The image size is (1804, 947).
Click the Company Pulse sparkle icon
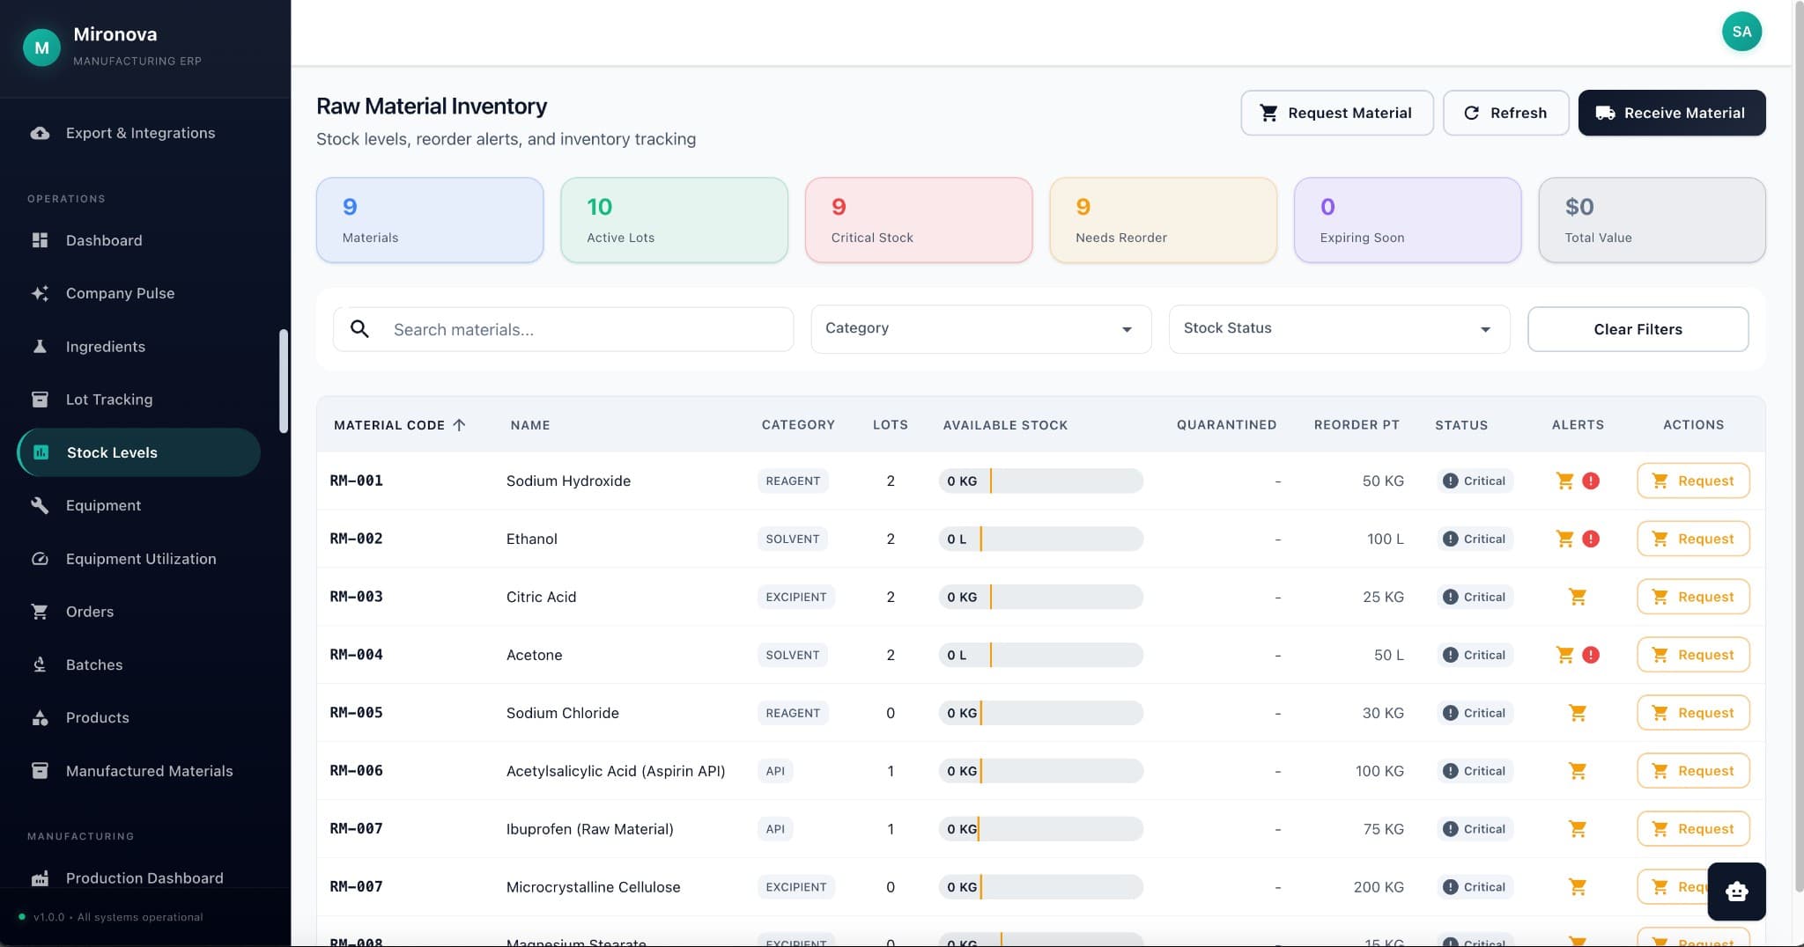pyautogui.click(x=41, y=293)
